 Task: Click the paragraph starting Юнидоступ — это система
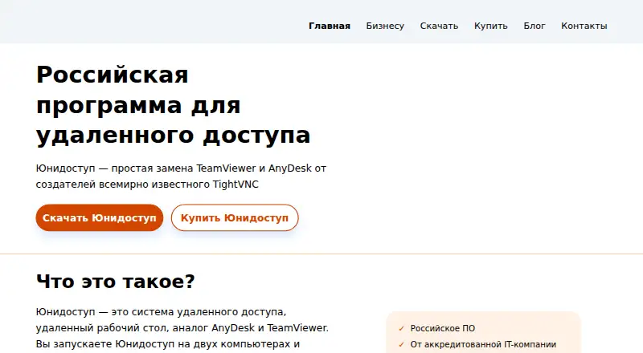(182, 328)
